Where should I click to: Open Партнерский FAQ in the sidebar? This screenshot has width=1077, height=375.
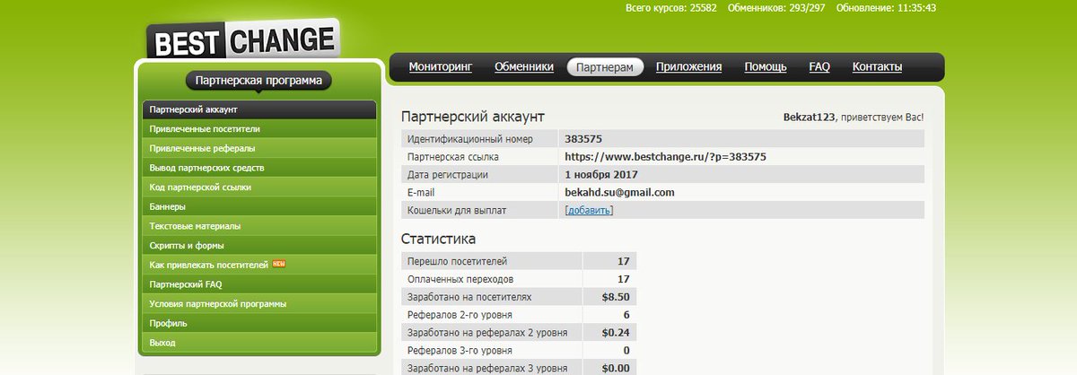coord(259,284)
